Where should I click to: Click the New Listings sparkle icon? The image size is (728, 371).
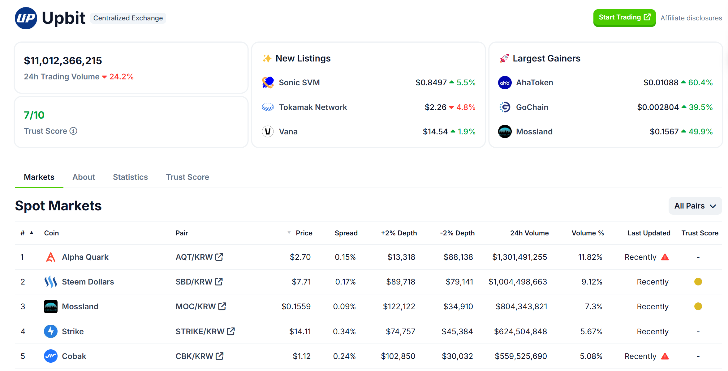coord(267,58)
